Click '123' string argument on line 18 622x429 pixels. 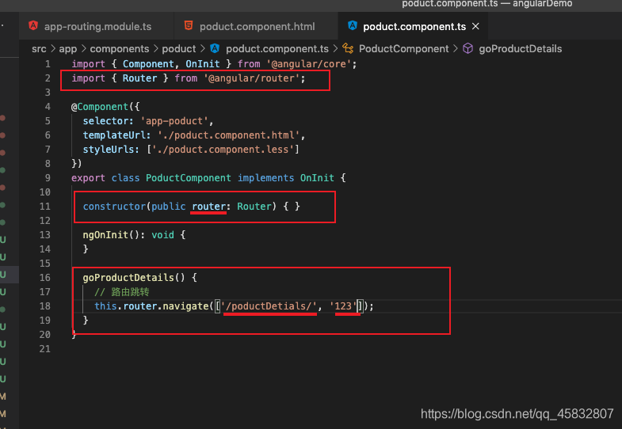343,306
